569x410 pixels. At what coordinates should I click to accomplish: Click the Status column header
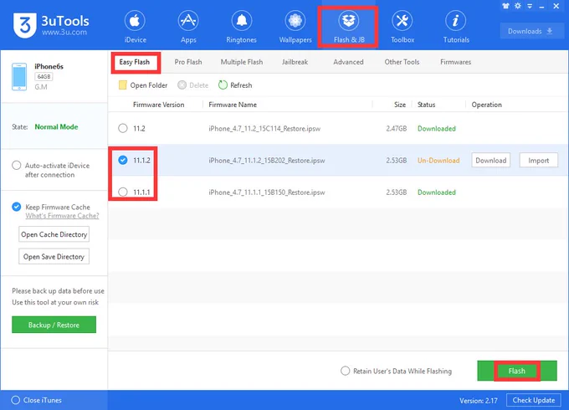426,105
